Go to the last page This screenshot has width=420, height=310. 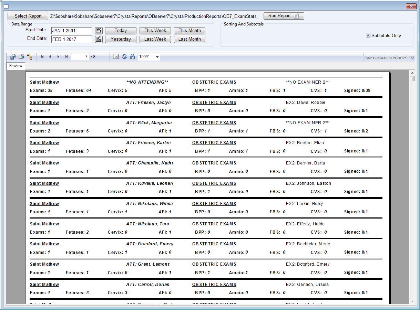pos(66,57)
